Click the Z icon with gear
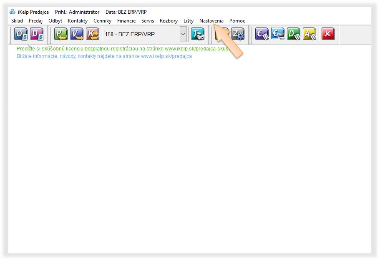This screenshot has width=380, height=260. (x=238, y=34)
